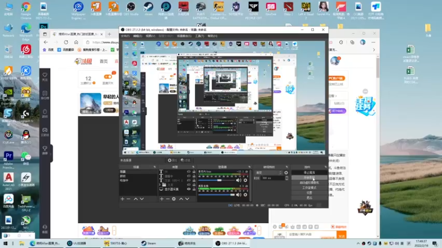Add a new scene with plus button
The width and height of the screenshot is (442, 248).
click(x=122, y=199)
